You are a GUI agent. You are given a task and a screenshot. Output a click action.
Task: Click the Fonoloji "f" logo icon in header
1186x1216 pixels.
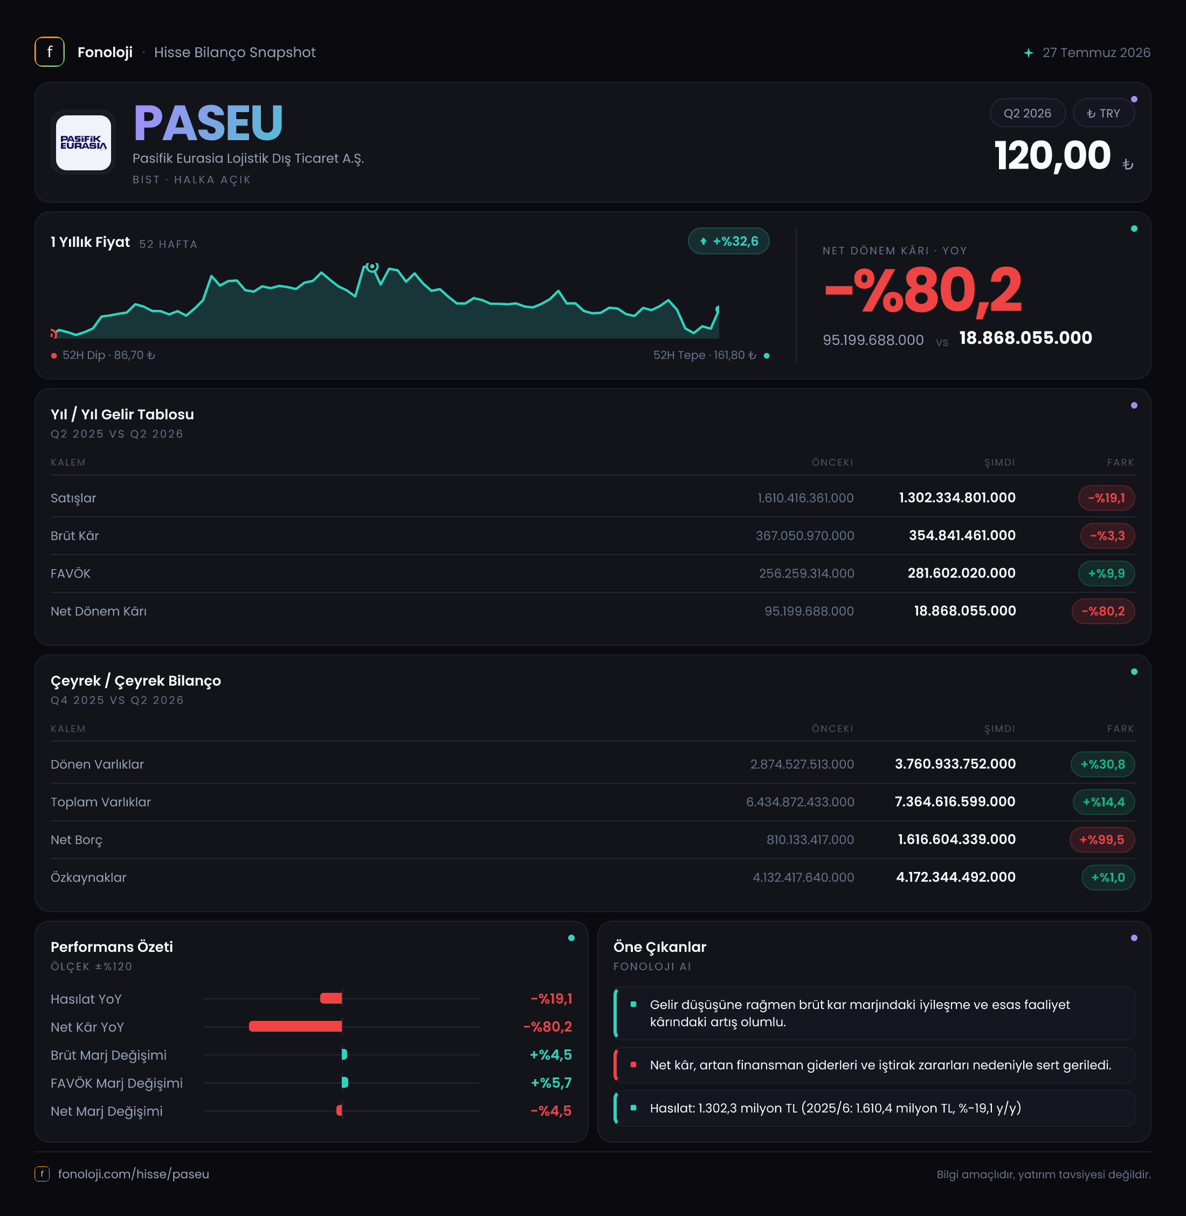click(x=49, y=52)
